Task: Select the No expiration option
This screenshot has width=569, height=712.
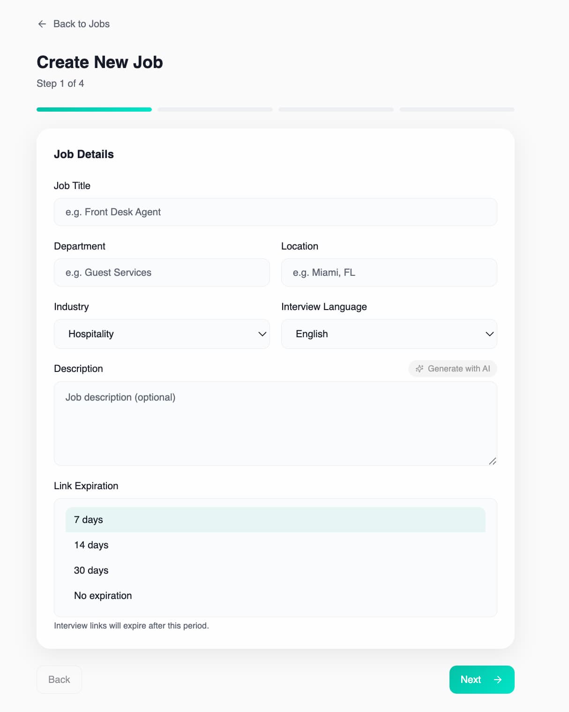Action: click(x=276, y=596)
